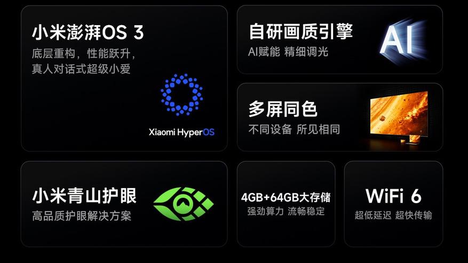468x263 pixels.
Task: Click the 强劲算力 流畅稳定 subtitle
Action: 286,211
